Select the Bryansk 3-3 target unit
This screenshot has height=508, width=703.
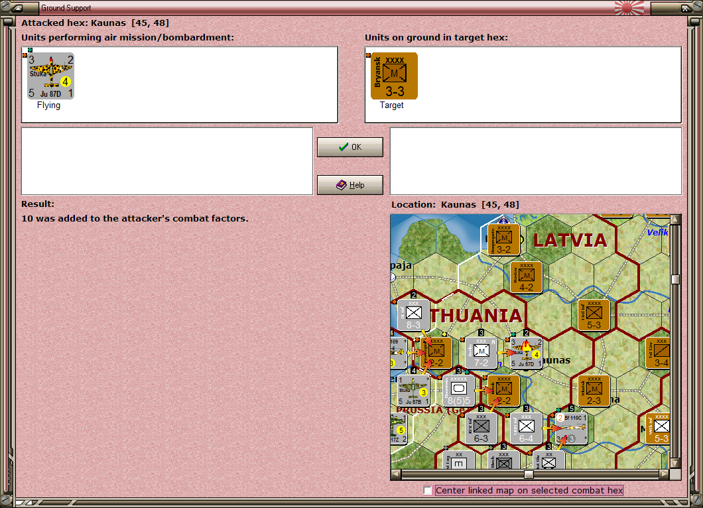pos(393,75)
